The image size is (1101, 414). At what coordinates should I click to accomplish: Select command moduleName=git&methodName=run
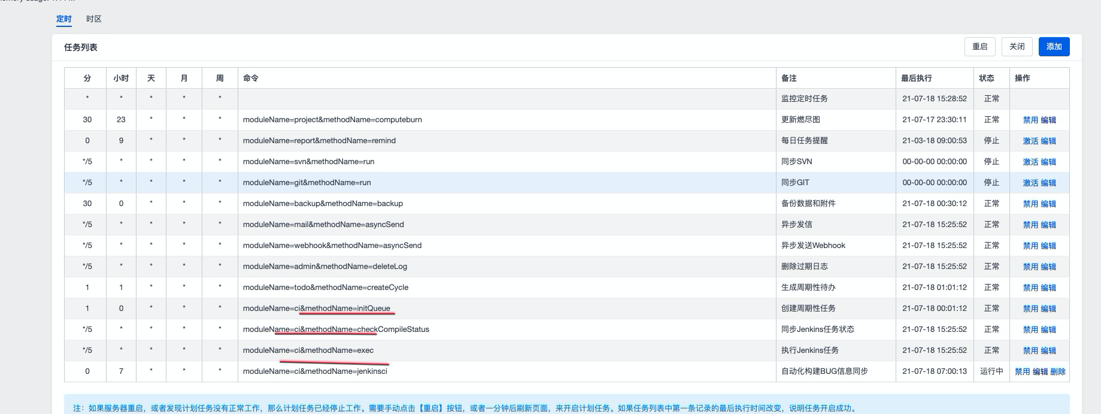[307, 183]
